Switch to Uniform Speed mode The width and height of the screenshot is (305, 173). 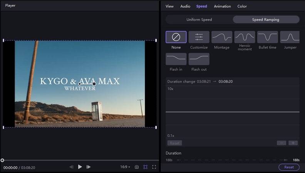point(199,20)
